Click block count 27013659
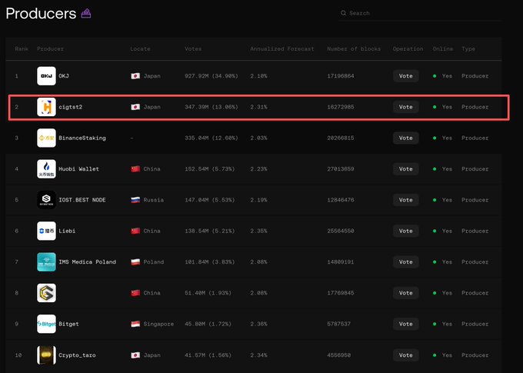The width and height of the screenshot is (523, 373). click(341, 169)
